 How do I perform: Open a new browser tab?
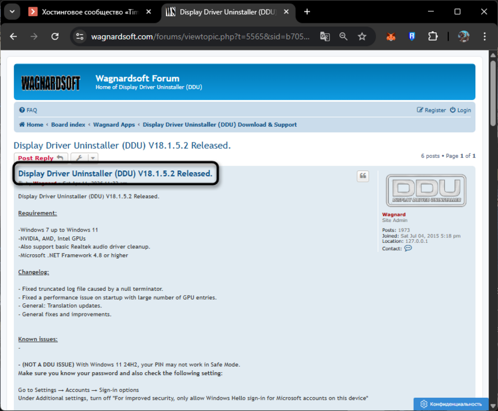pyautogui.click(x=307, y=12)
